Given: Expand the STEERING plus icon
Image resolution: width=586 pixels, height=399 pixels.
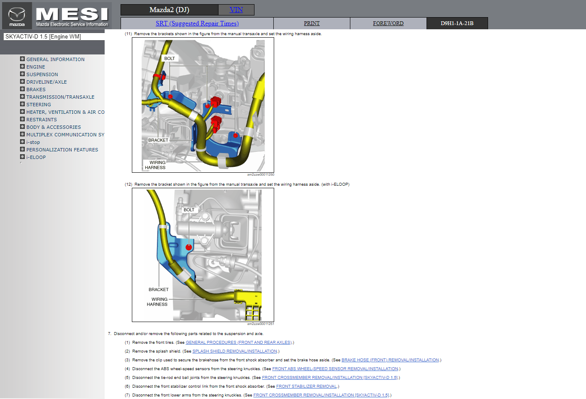Looking at the screenshot, I should [x=23, y=104].
